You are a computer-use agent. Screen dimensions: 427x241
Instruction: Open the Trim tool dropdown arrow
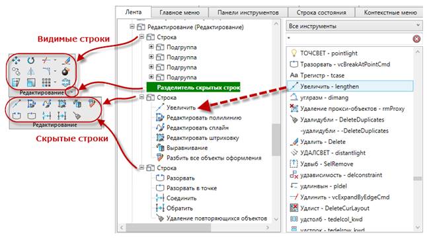point(55,60)
